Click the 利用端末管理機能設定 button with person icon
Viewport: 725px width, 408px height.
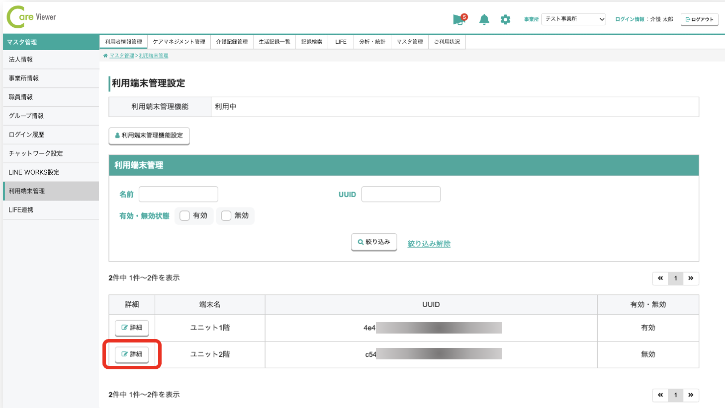(x=149, y=135)
